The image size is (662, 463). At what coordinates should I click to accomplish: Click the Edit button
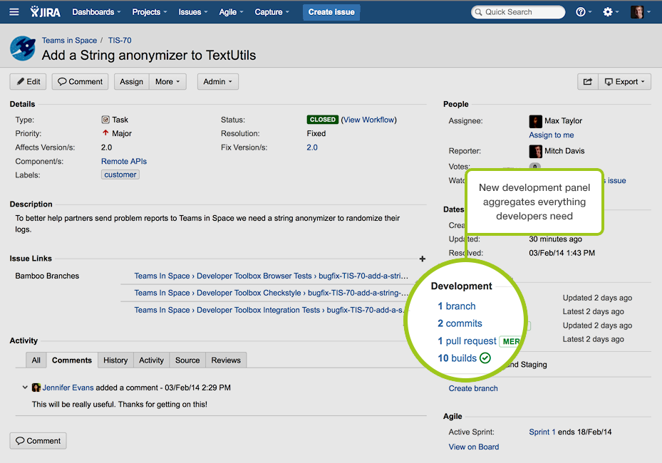tap(29, 81)
